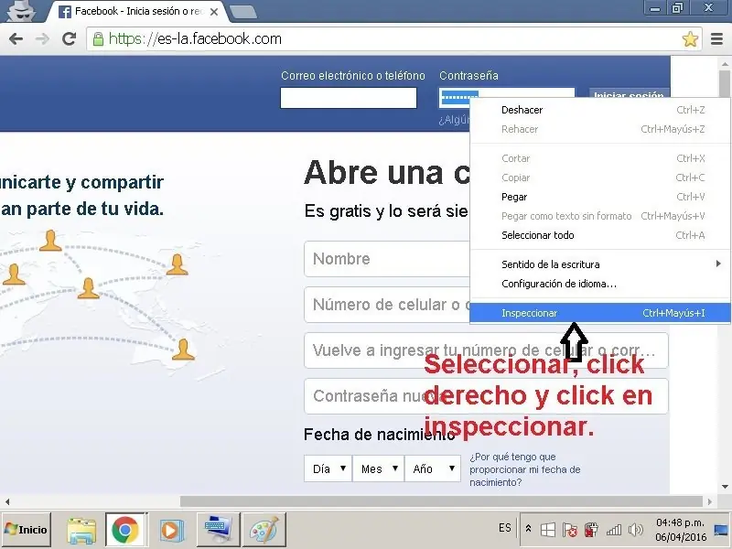Click the show desktop tray icon
Image resolution: width=732 pixels, height=549 pixels.
point(721,530)
